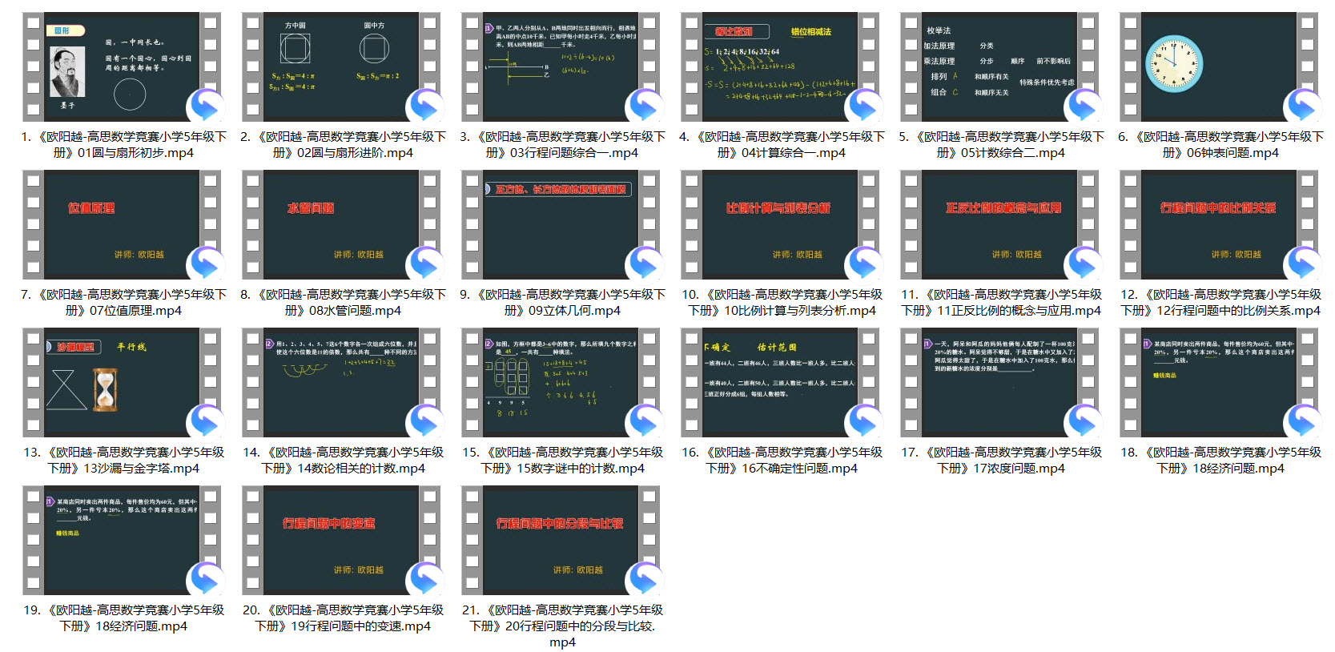Open video thumbnail 19行程问题中的变速.mp4

point(341,540)
